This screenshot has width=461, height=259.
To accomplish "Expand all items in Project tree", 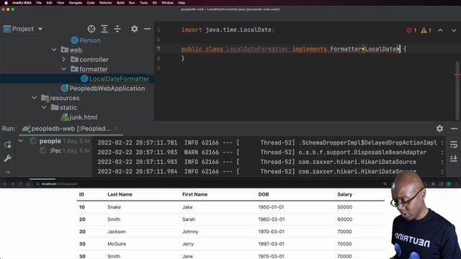I will (x=104, y=29).
